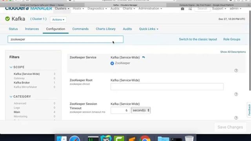Click the configuration search field containing zookeeper
This screenshot has width=251, height=141.
(x=65, y=39)
